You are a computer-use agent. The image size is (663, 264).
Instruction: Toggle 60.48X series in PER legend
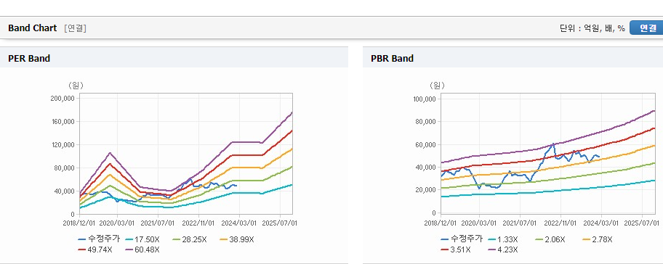click(142, 249)
